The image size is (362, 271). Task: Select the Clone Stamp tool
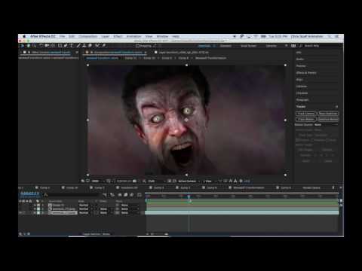(x=84, y=46)
